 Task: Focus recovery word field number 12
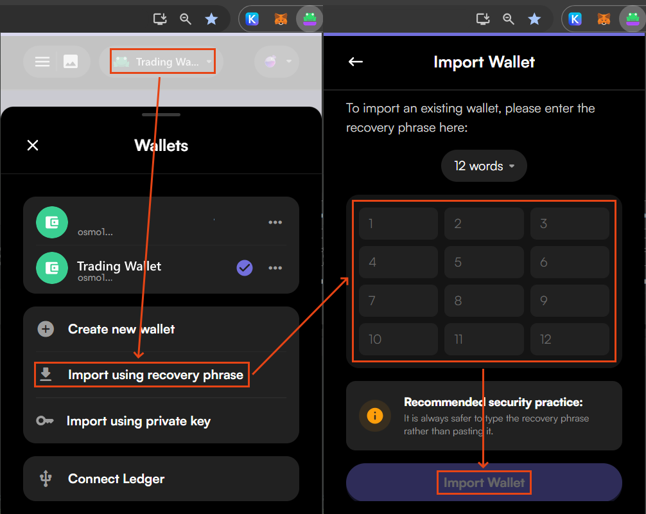click(x=570, y=339)
